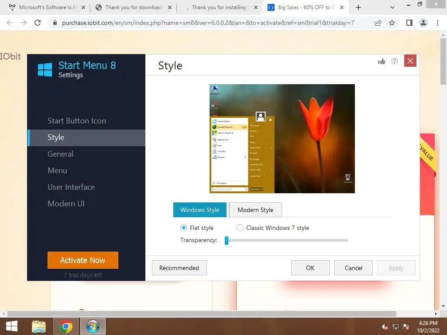
Task: Click the purchase.iobit.com address bar
Action: tap(208, 23)
